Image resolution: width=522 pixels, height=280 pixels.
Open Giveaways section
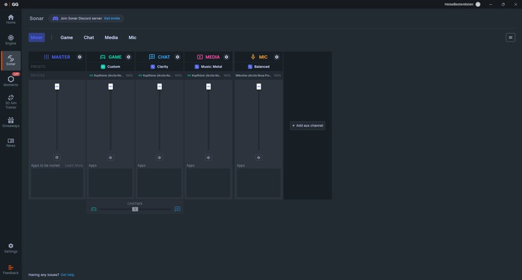pyautogui.click(x=11, y=122)
